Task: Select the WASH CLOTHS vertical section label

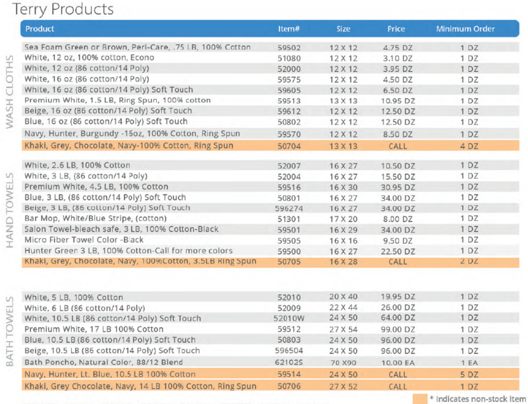Action: pyautogui.click(x=10, y=92)
